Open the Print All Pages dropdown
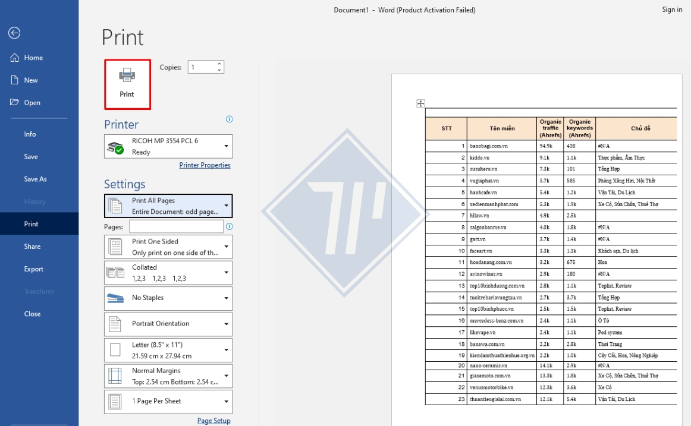691x426 pixels. coord(226,206)
